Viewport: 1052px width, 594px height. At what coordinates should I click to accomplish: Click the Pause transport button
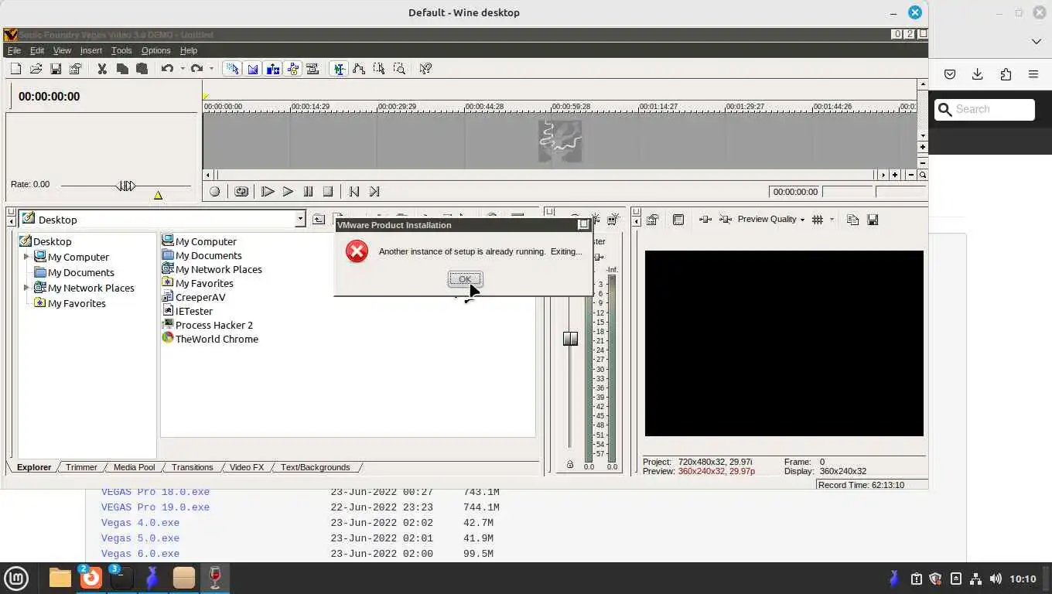[x=308, y=192]
